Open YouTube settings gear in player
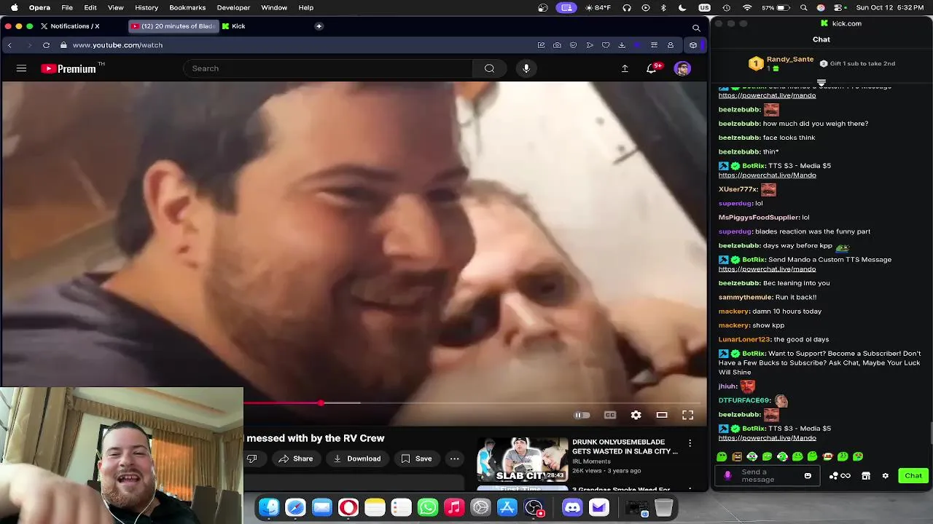The height and width of the screenshot is (524, 933). coord(636,415)
